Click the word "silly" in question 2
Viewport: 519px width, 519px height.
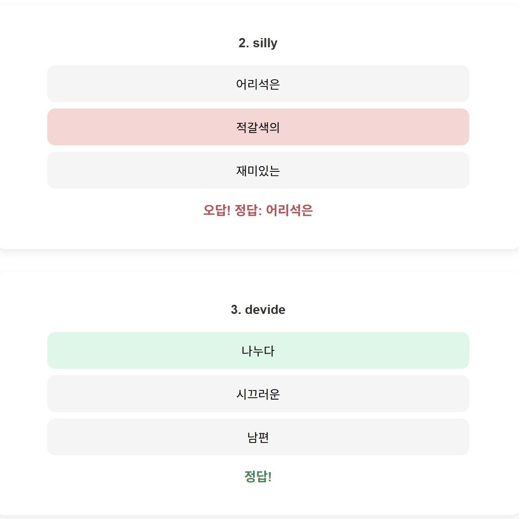click(x=265, y=43)
